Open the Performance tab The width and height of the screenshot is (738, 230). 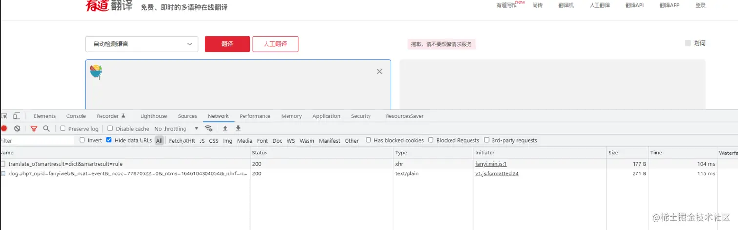[x=255, y=116]
